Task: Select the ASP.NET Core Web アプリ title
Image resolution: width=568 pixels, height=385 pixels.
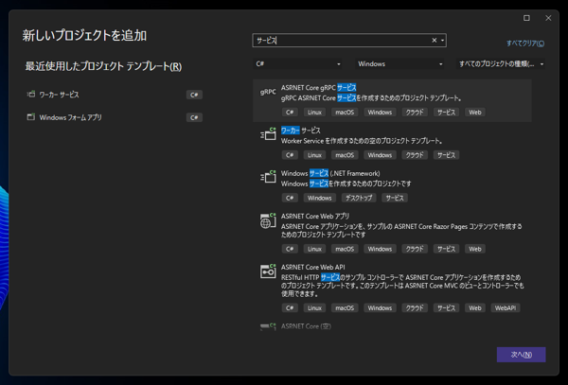Action: [x=315, y=216]
